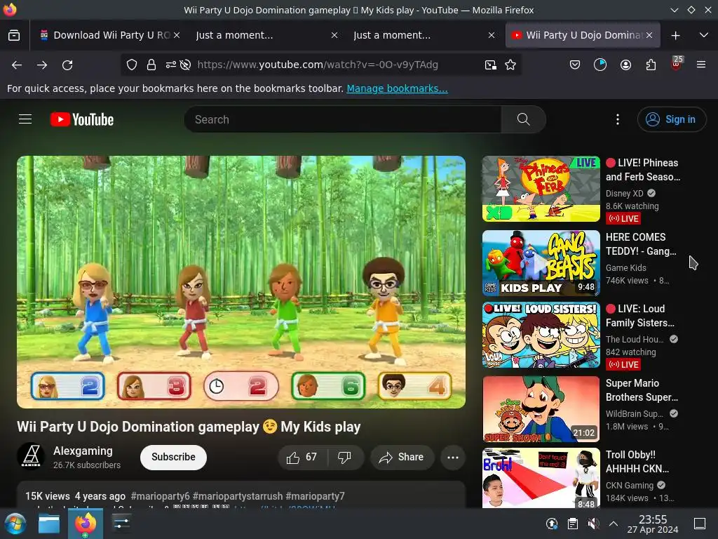
Task: Open clipboard tray icon
Action: coord(572,524)
